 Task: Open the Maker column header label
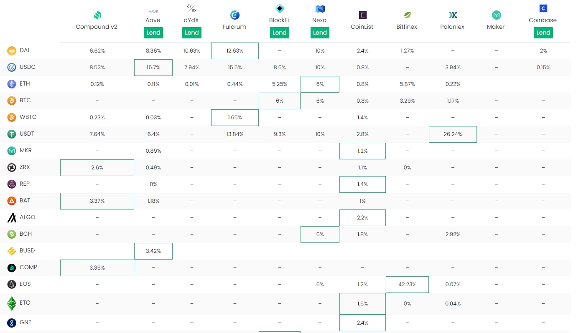click(496, 27)
